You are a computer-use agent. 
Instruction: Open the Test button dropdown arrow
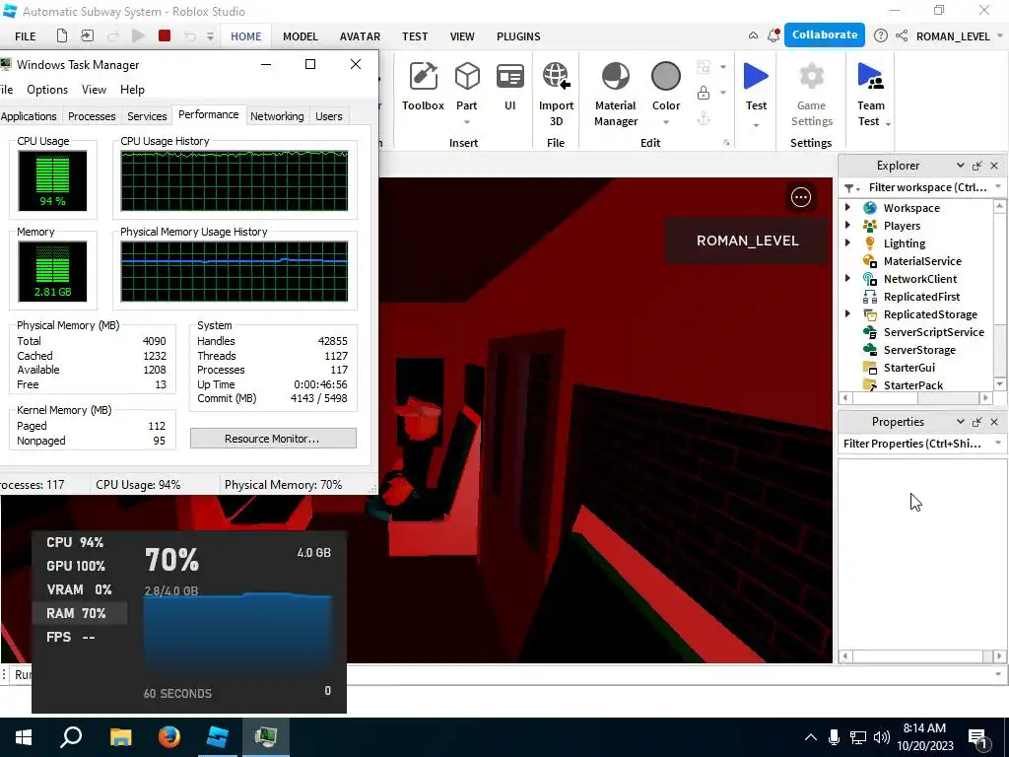[x=756, y=125]
